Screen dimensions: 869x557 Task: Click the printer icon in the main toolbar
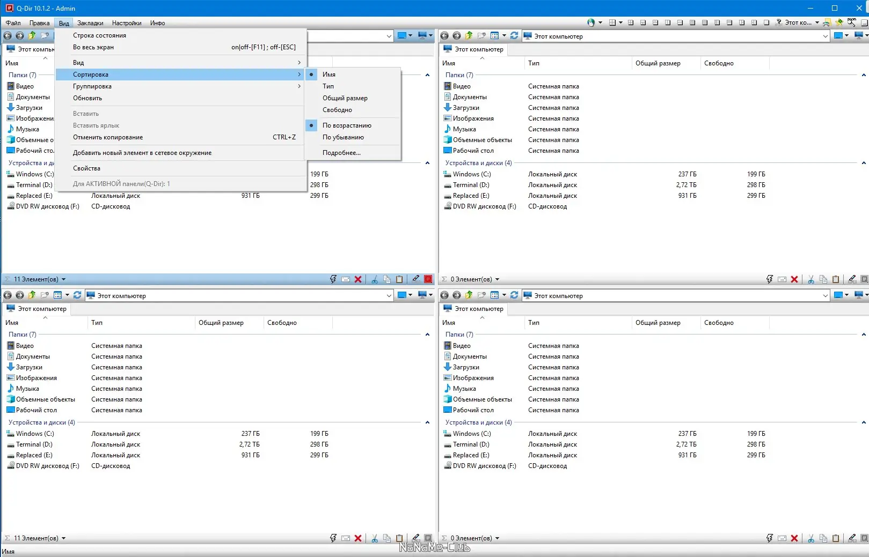point(827,23)
